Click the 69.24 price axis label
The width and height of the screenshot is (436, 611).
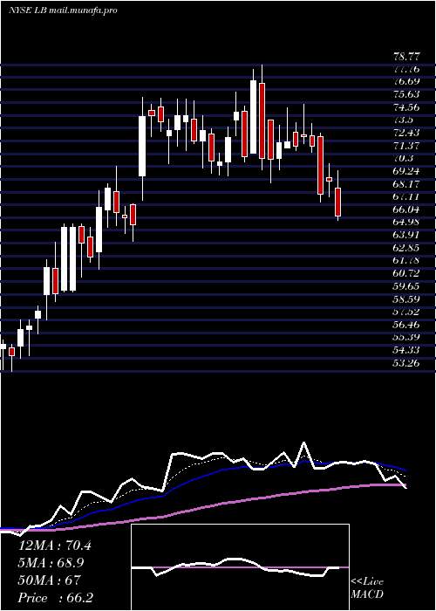pyautogui.click(x=406, y=171)
